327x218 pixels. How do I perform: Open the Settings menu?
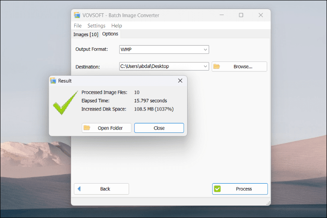point(96,26)
